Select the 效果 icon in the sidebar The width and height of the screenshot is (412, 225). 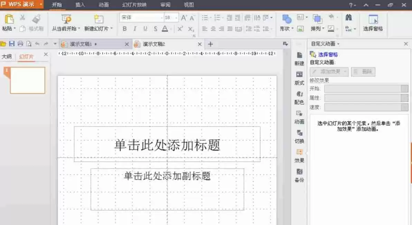(x=299, y=156)
